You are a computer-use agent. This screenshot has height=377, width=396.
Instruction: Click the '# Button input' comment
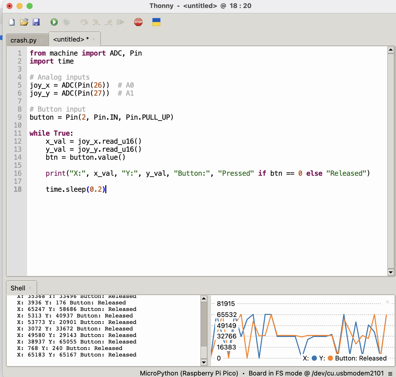coord(58,109)
